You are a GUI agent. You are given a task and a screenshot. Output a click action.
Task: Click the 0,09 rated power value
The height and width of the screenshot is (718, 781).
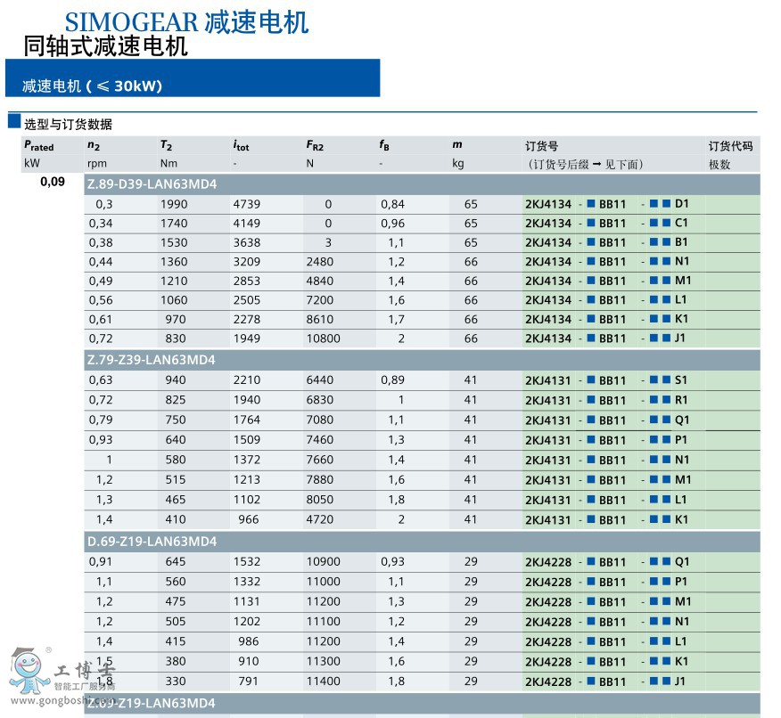pyautogui.click(x=52, y=183)
